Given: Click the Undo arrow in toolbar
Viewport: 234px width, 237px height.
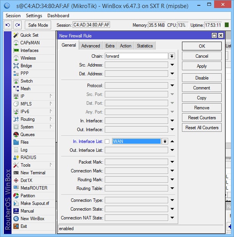Looking at the screenshot, I should (8, 25).
